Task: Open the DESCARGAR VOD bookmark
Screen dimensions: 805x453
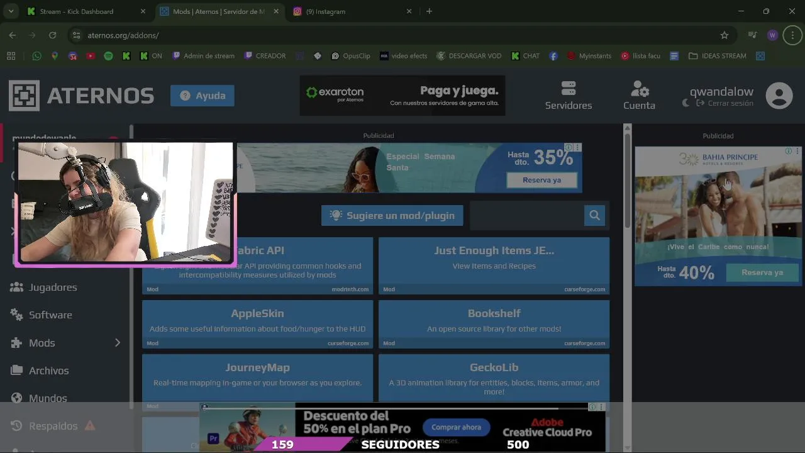Action: (x=469, y=56)
